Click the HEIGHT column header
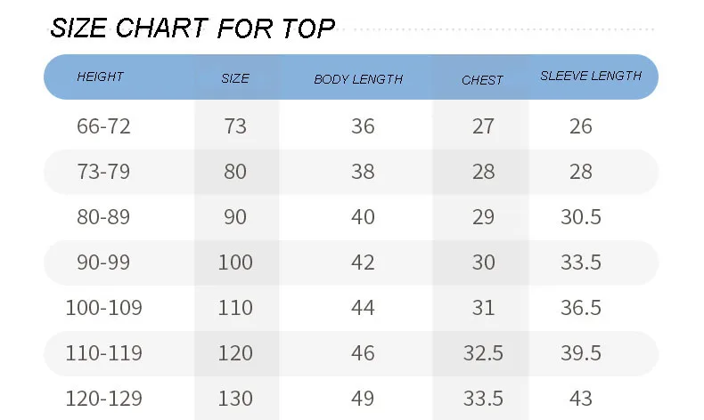Screen dimensions: 704x420 [100, 77]
